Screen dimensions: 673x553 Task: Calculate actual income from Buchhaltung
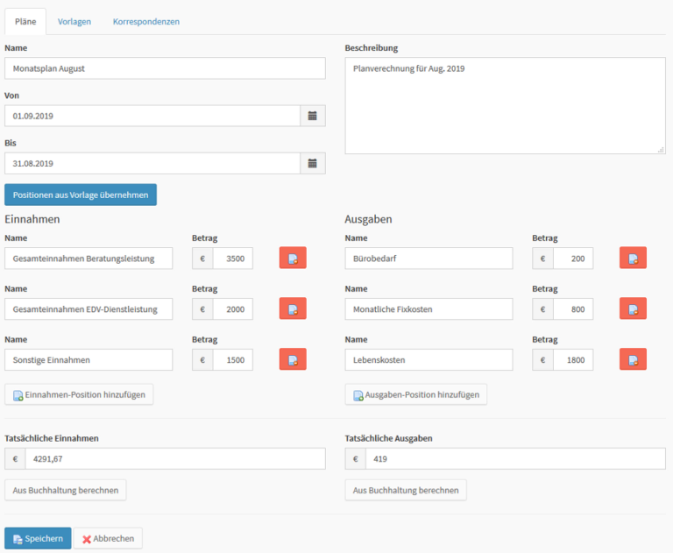click(x=66, y=490)
